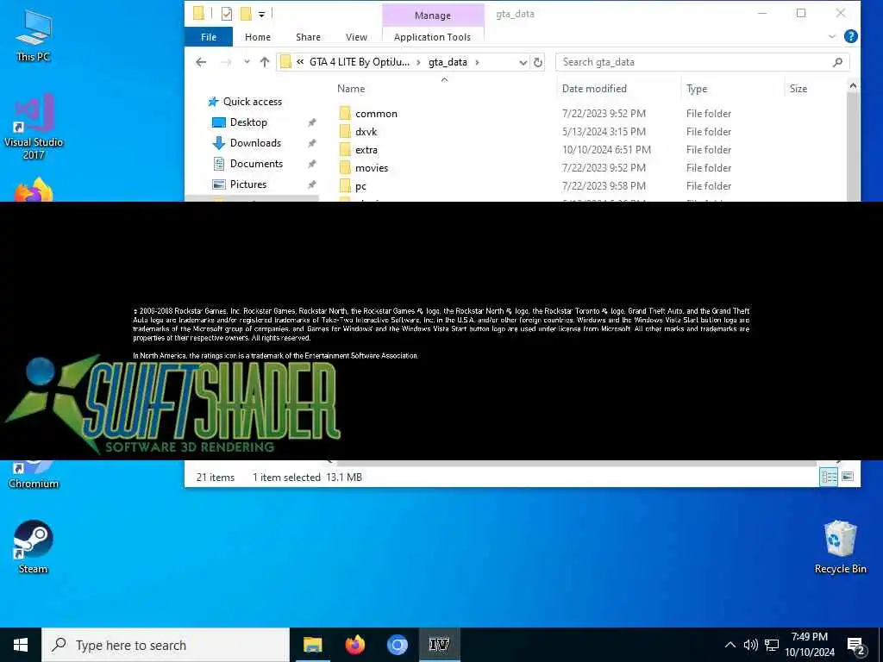The image size is (883, 662).
Task: Expand the gta_data breadcrumb chevron
Action: [x=477, y=62]
